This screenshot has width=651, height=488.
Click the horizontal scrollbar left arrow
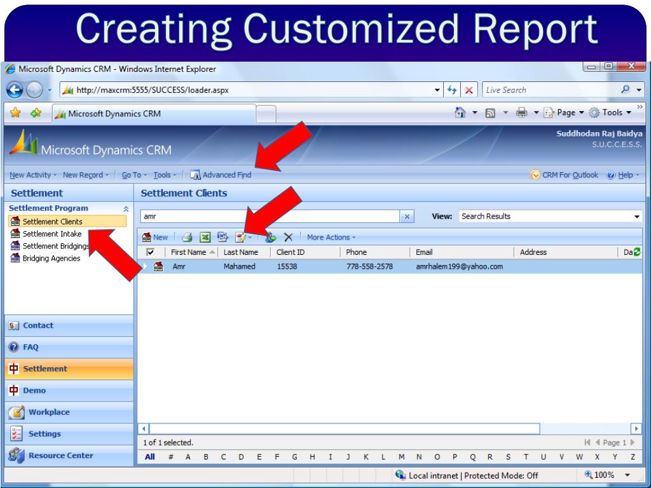(x=144, y=428)
